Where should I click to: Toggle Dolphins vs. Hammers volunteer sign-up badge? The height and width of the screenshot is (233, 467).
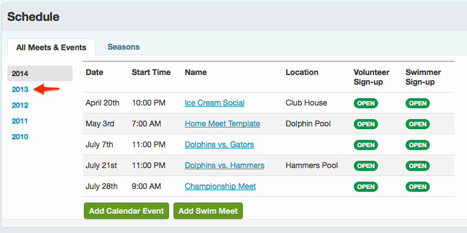point(366,166)
